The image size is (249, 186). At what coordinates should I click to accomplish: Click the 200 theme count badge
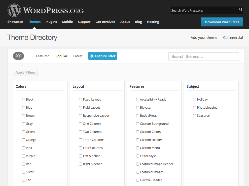tap(18, 56)
